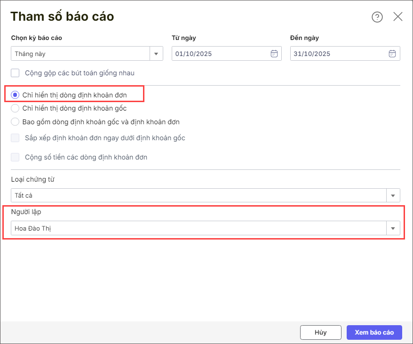Viewport: 413px width, 344px height.
Task: Open the help question mark icon
Action: tap(377, 17)
